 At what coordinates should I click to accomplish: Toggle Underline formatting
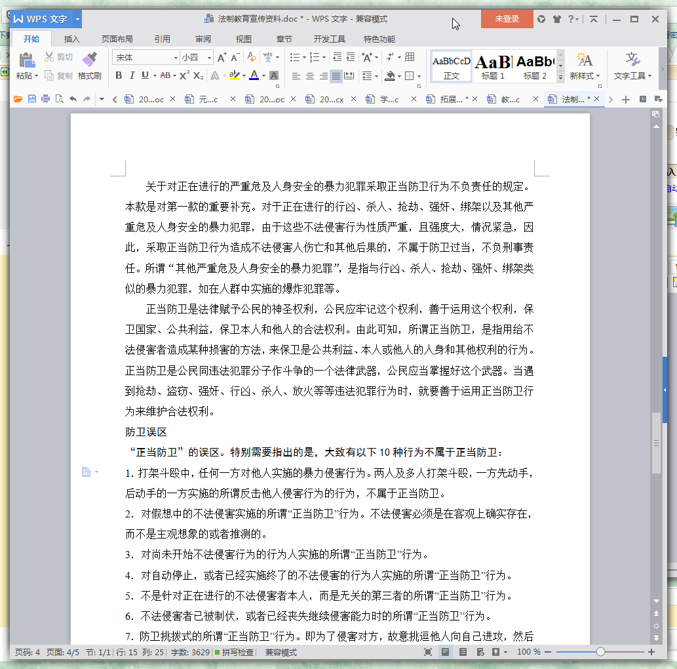(145, 75)
